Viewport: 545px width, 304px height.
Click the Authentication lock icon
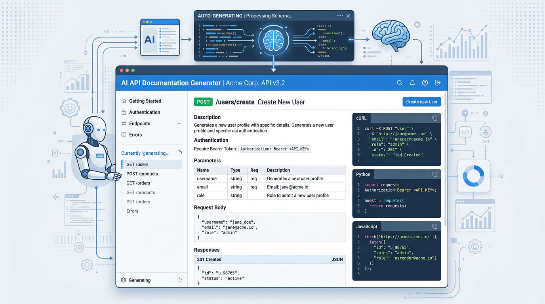pyautogui.click(x=124, y=112)
